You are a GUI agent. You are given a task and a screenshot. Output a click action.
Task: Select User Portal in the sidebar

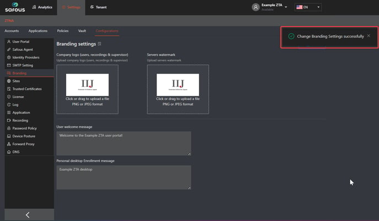(x=21, y=41)
